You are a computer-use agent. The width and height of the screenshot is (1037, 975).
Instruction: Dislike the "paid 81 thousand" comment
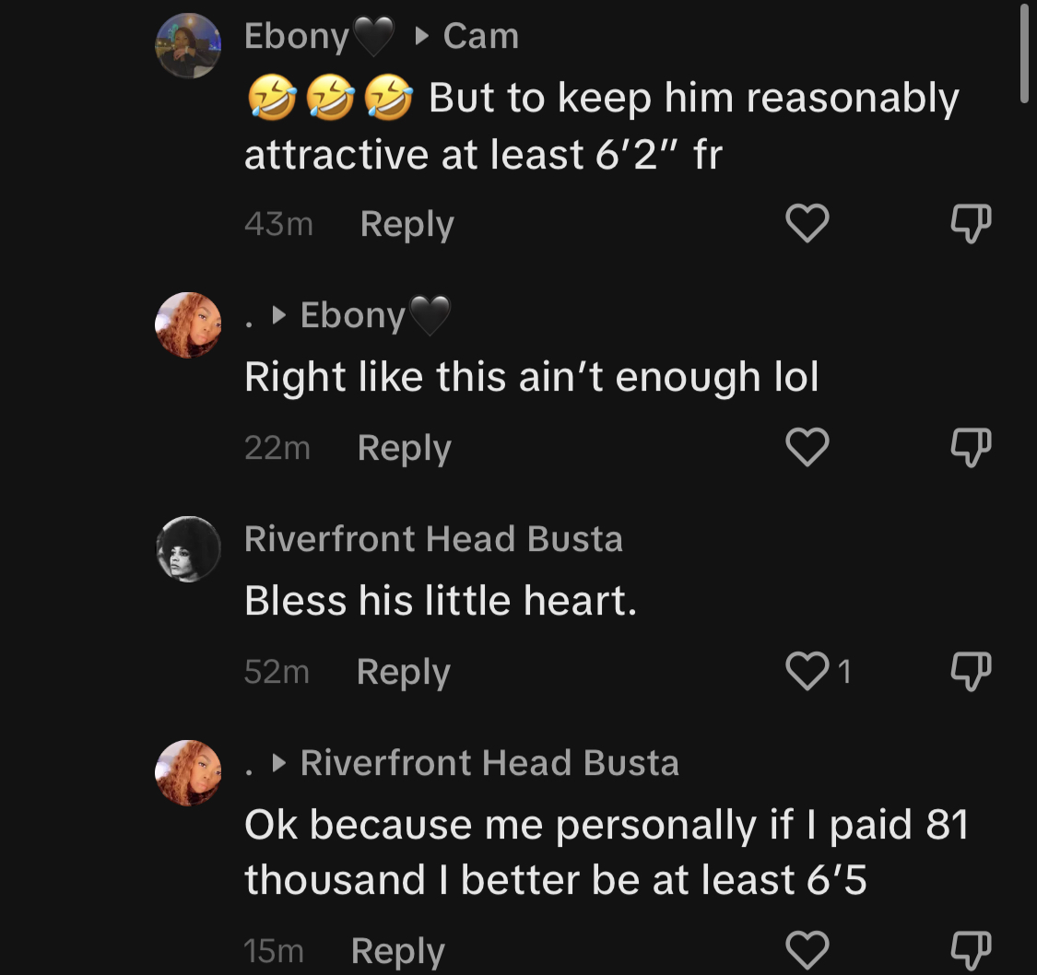[x=971, y=950]
